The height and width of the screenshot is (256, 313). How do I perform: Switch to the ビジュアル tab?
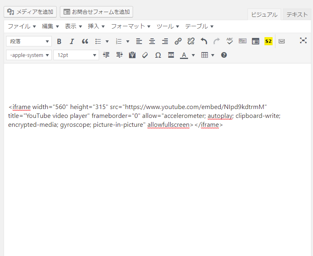(x=264, y=15)
